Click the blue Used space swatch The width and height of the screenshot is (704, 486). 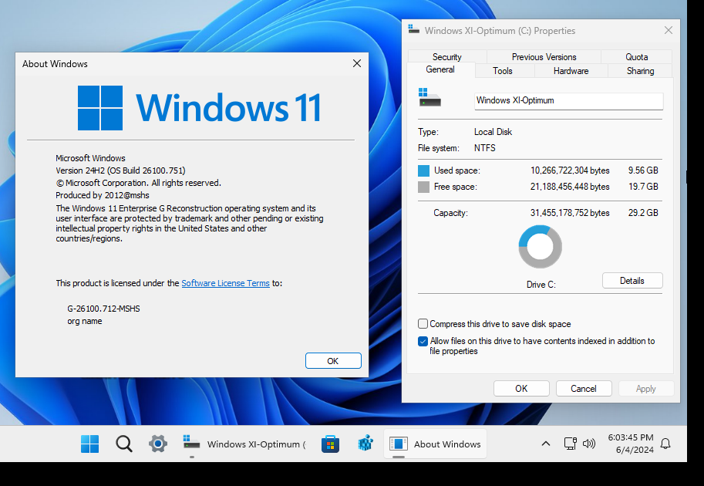(423, 170)
